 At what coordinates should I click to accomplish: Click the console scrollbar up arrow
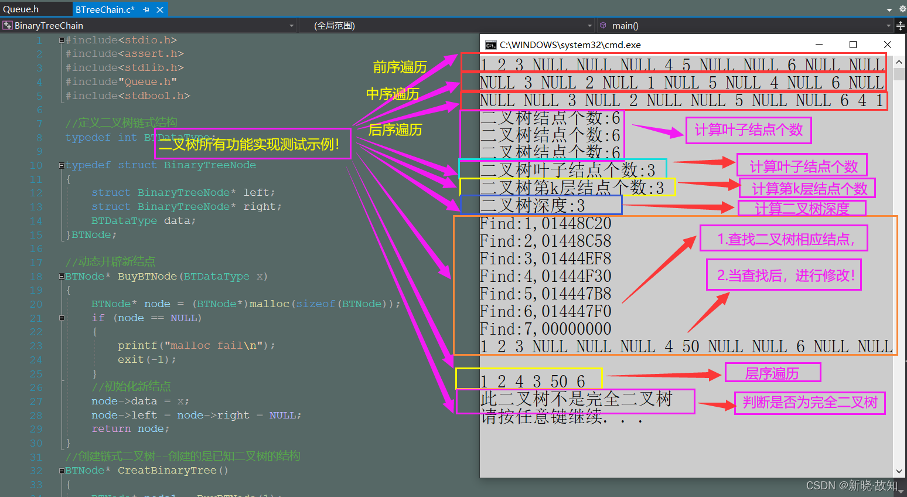pyautogui.click(x=899, y=61)
